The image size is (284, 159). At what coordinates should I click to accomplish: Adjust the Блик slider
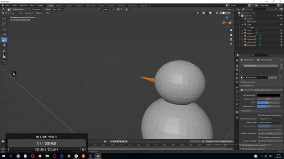pyautogui.click(x=268, y=102)
